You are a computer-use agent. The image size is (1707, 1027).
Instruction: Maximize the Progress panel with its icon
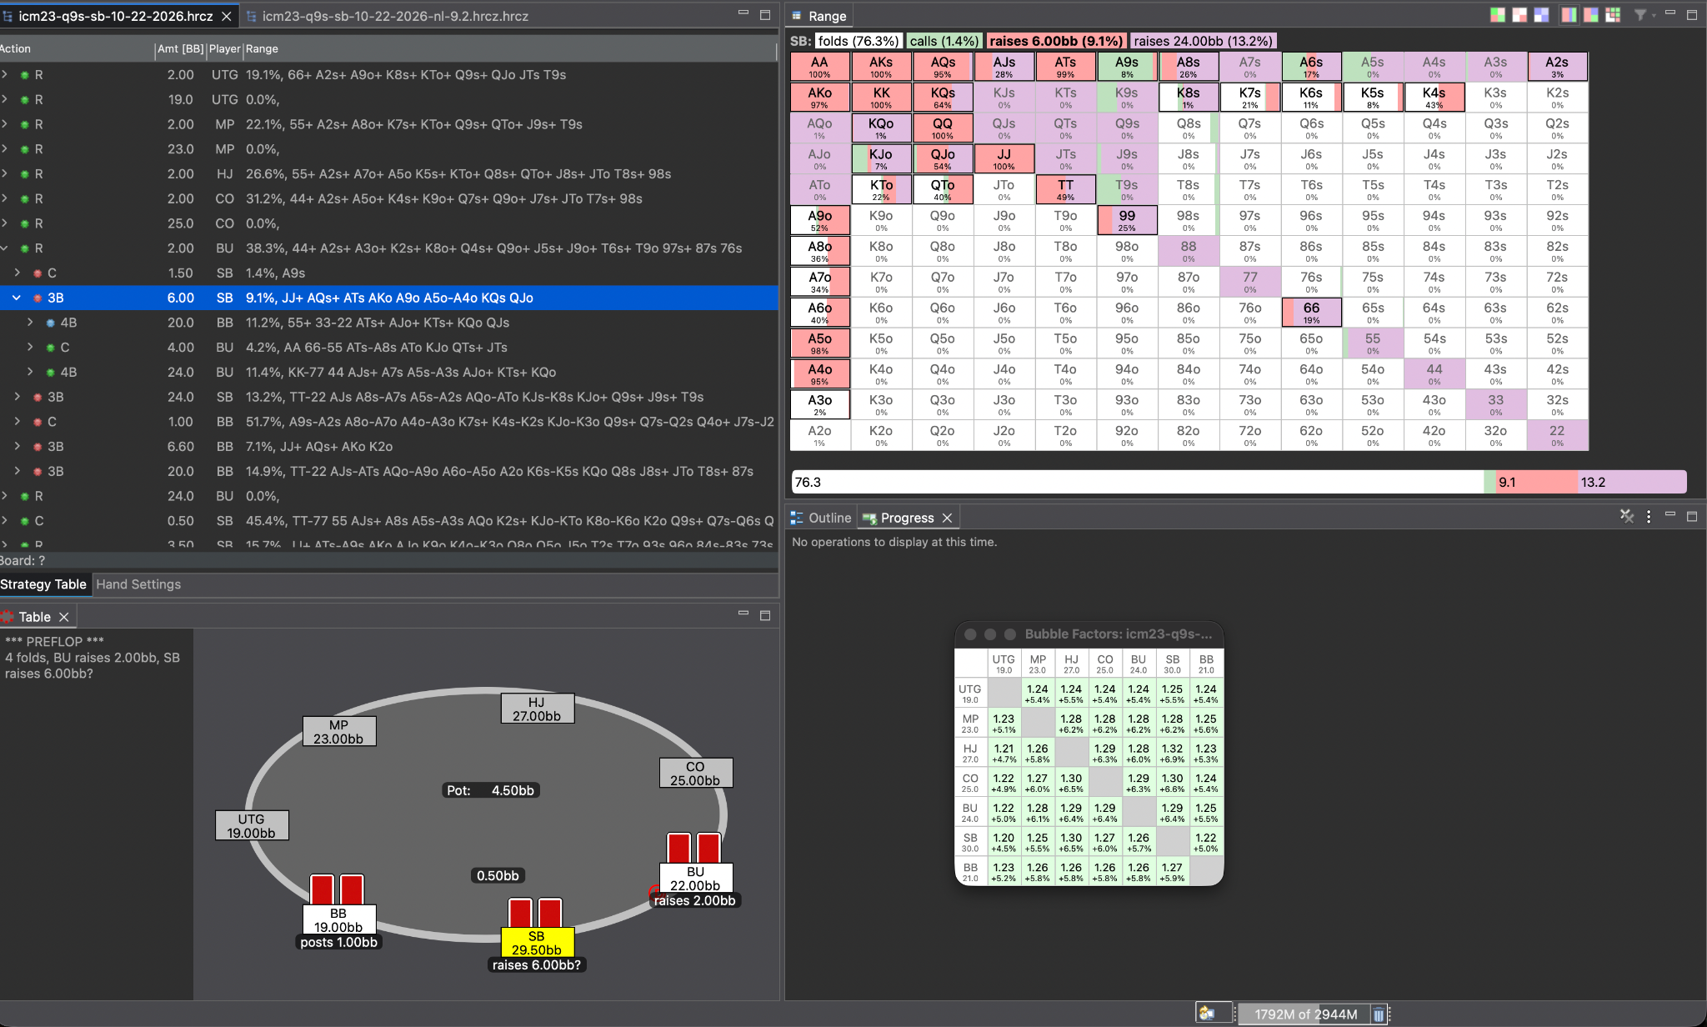pos(1692,516)
